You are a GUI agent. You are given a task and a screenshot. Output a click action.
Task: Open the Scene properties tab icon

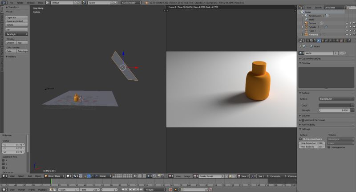coord(316,41)
